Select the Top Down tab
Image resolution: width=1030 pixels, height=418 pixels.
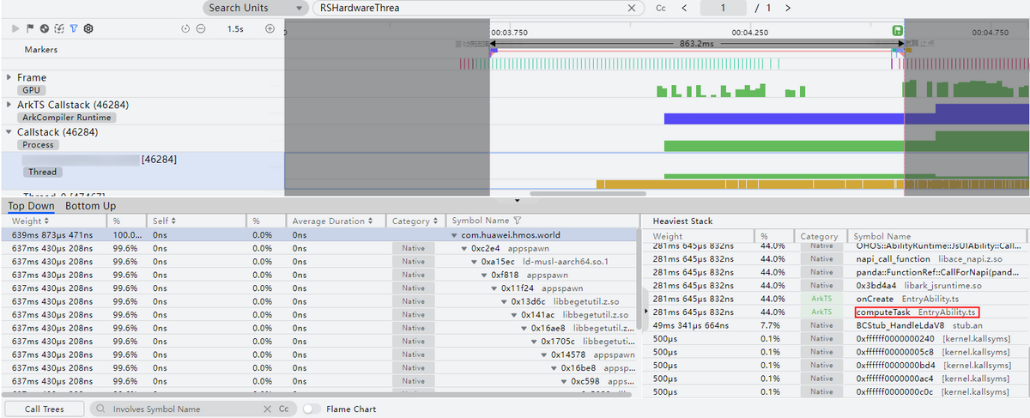click(x=31, y=206)
